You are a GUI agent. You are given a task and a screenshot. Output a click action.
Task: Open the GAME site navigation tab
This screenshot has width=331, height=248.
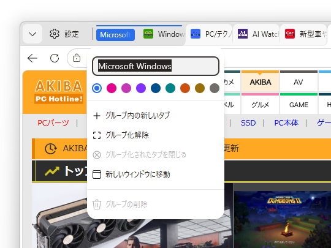tap(299, 104)
